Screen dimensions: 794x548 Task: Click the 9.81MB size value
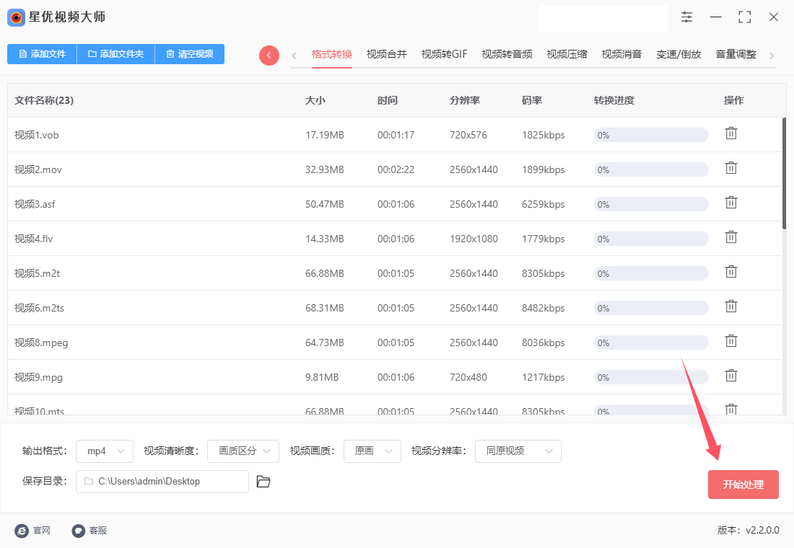click(x=321, y=378)
